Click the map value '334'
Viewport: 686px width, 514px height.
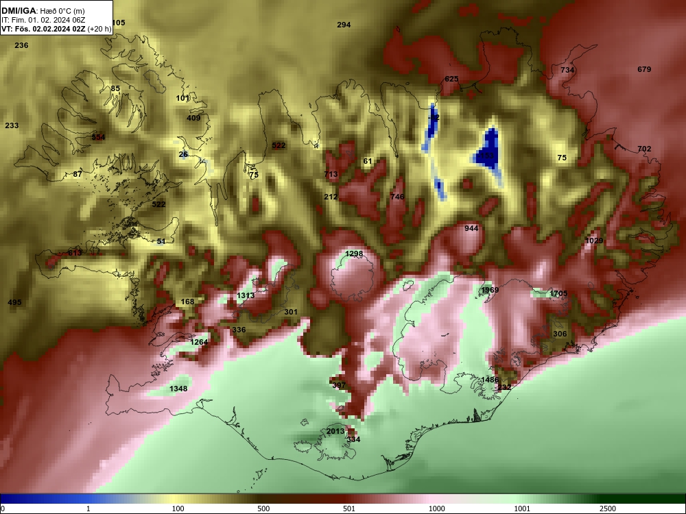(353, 439)
